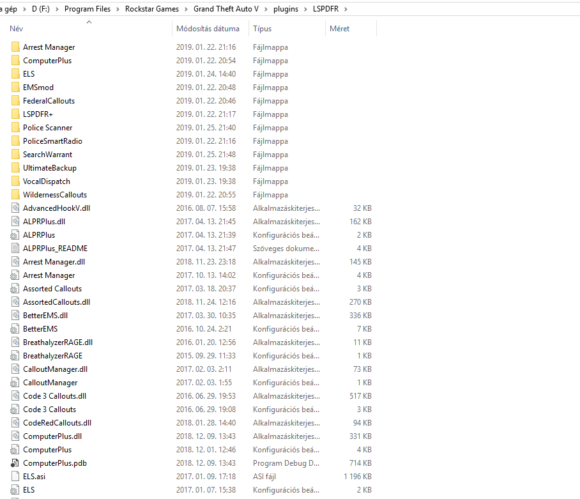Click the WildernessCallouts folder icon
580x499 pixels.
(15, 195)
